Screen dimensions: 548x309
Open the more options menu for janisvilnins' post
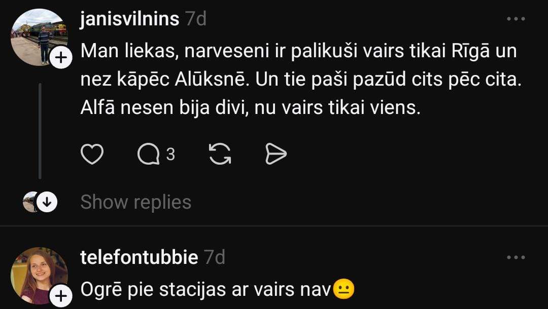coord(516,19)
